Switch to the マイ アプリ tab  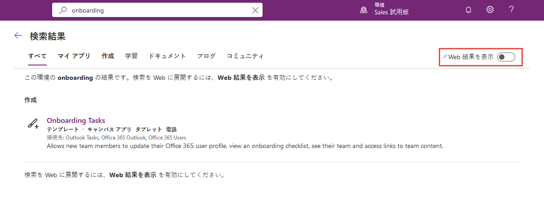(x=74, y=56)
